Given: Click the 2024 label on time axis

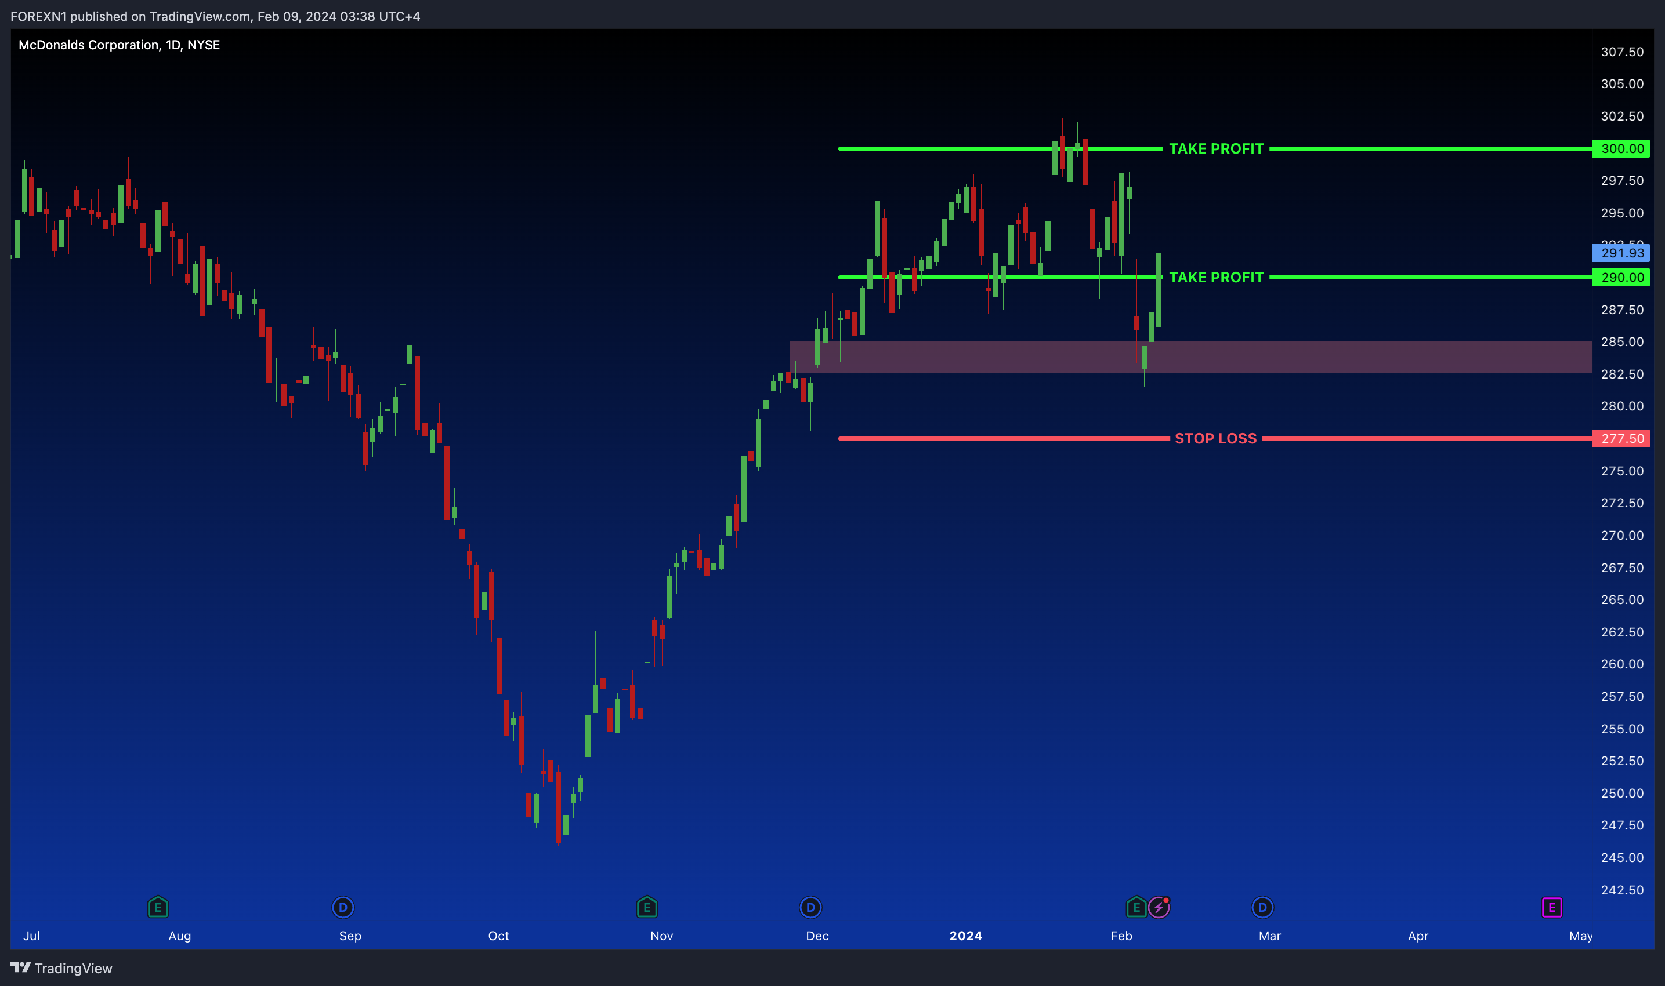Looking at the screenshot, I should 965,936.
